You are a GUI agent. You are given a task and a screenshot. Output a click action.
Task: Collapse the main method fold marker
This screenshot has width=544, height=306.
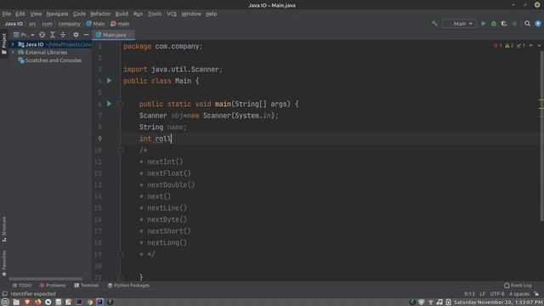(x=120, y=104)
